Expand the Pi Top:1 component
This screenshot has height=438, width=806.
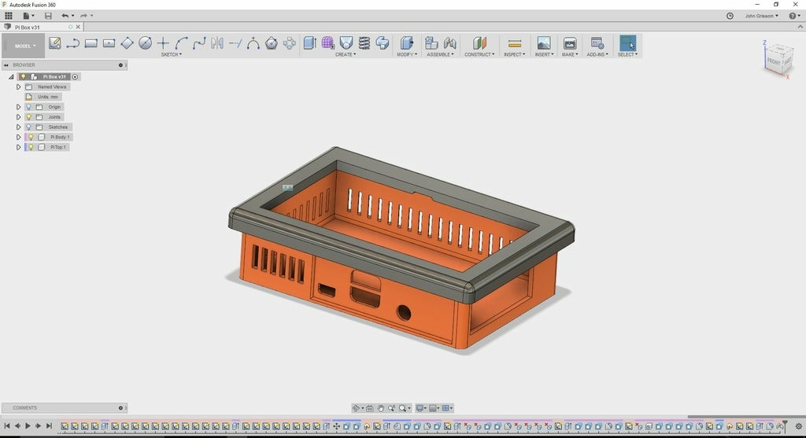18,147
